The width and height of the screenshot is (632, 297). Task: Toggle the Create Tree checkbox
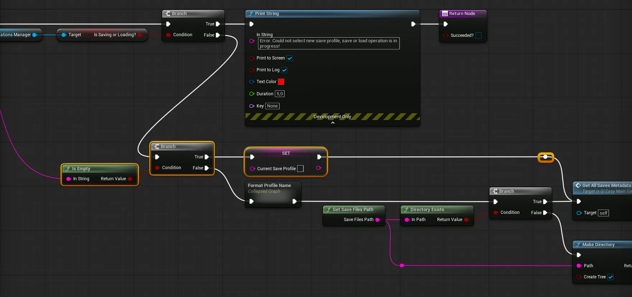(x=610, y=277)
